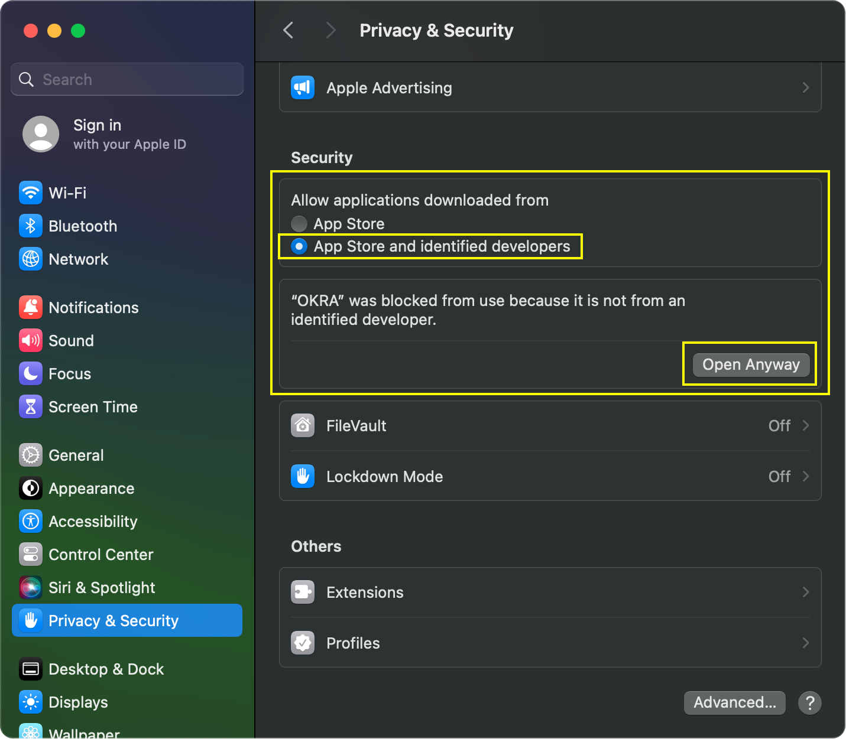Click the Bluetooth icon in sidebar
This screenshot has width=846, height=739.
(x=31, y=226)
